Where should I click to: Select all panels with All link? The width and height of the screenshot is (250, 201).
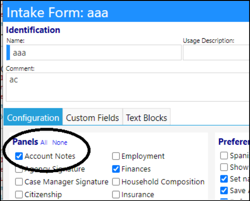44,142
